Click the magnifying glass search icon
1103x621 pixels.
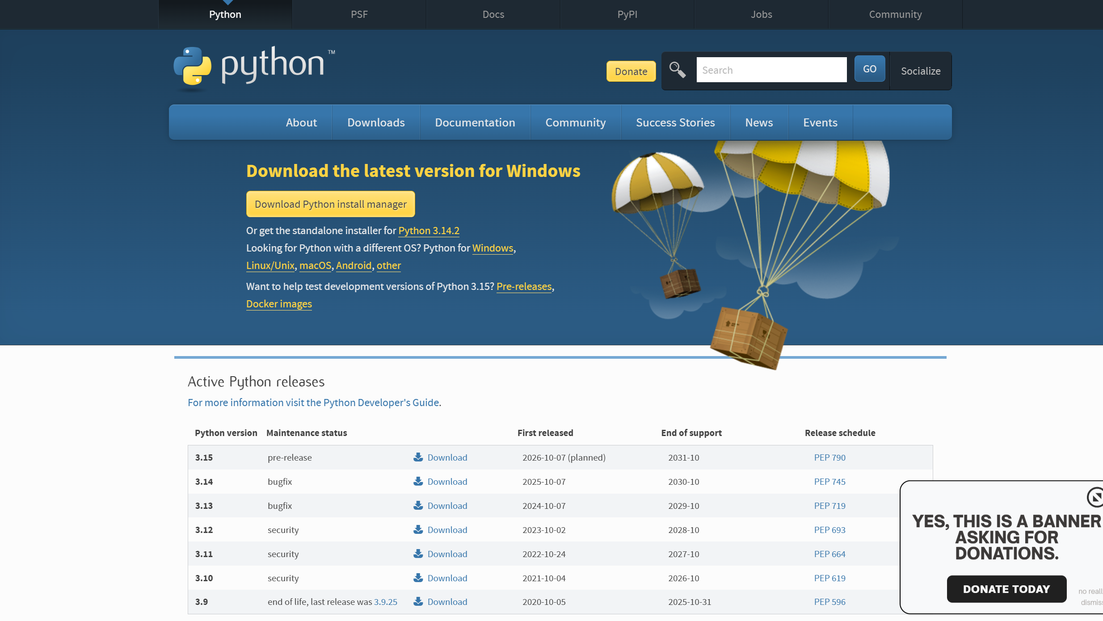677,70
